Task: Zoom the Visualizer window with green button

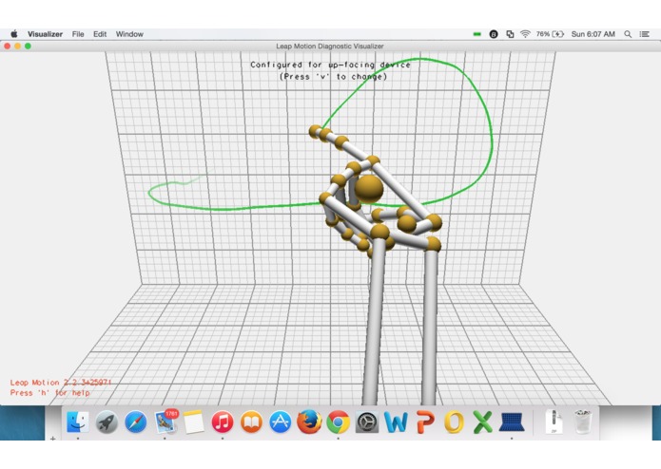Action: tap(28, 46)
